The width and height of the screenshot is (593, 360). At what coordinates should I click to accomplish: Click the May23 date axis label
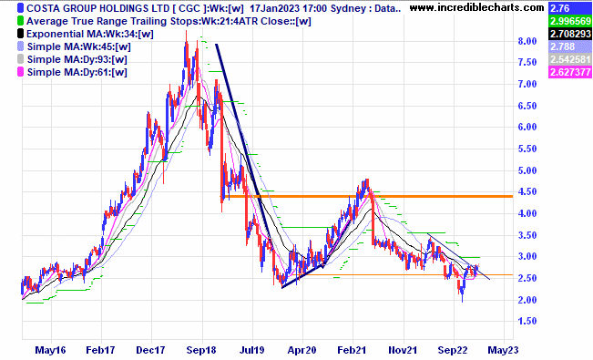tap(503, 350)
